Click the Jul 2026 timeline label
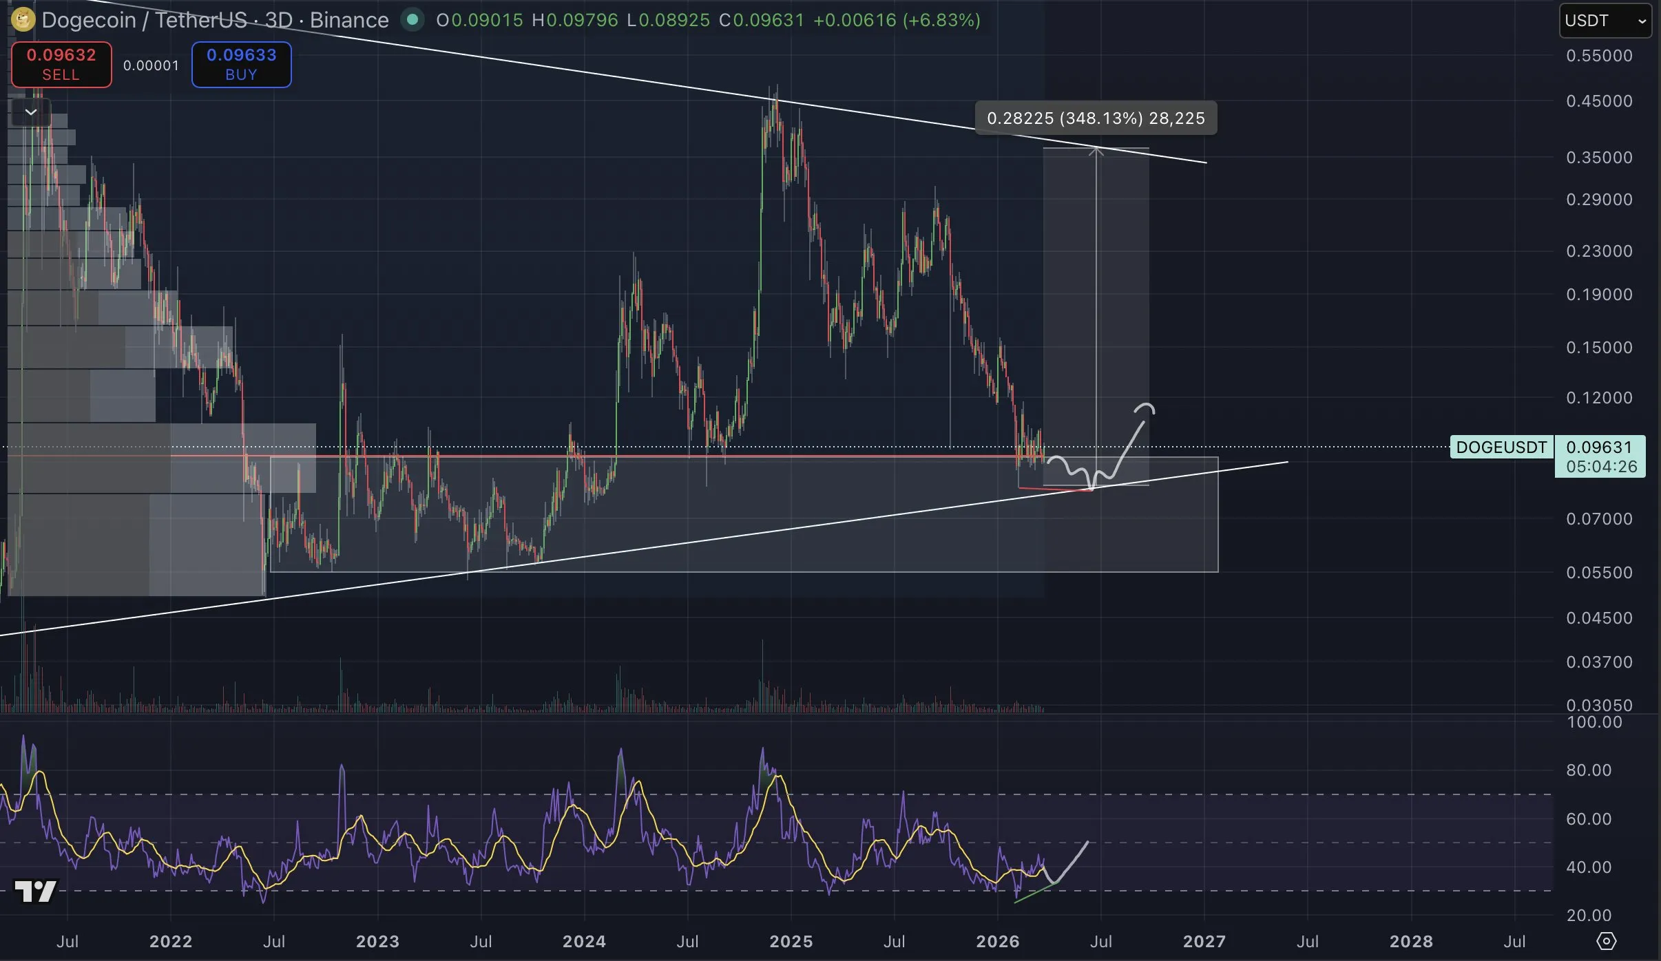 click(1100, 941)
